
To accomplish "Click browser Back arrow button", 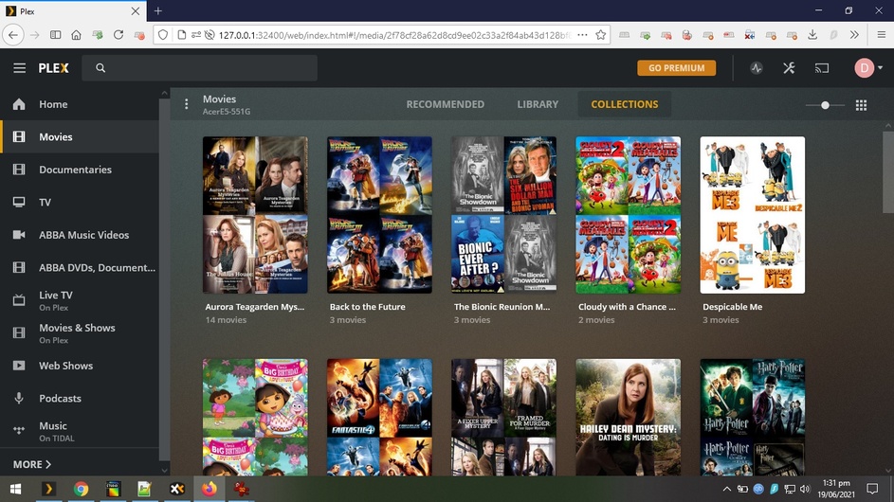I will click(x=13, y=35).
